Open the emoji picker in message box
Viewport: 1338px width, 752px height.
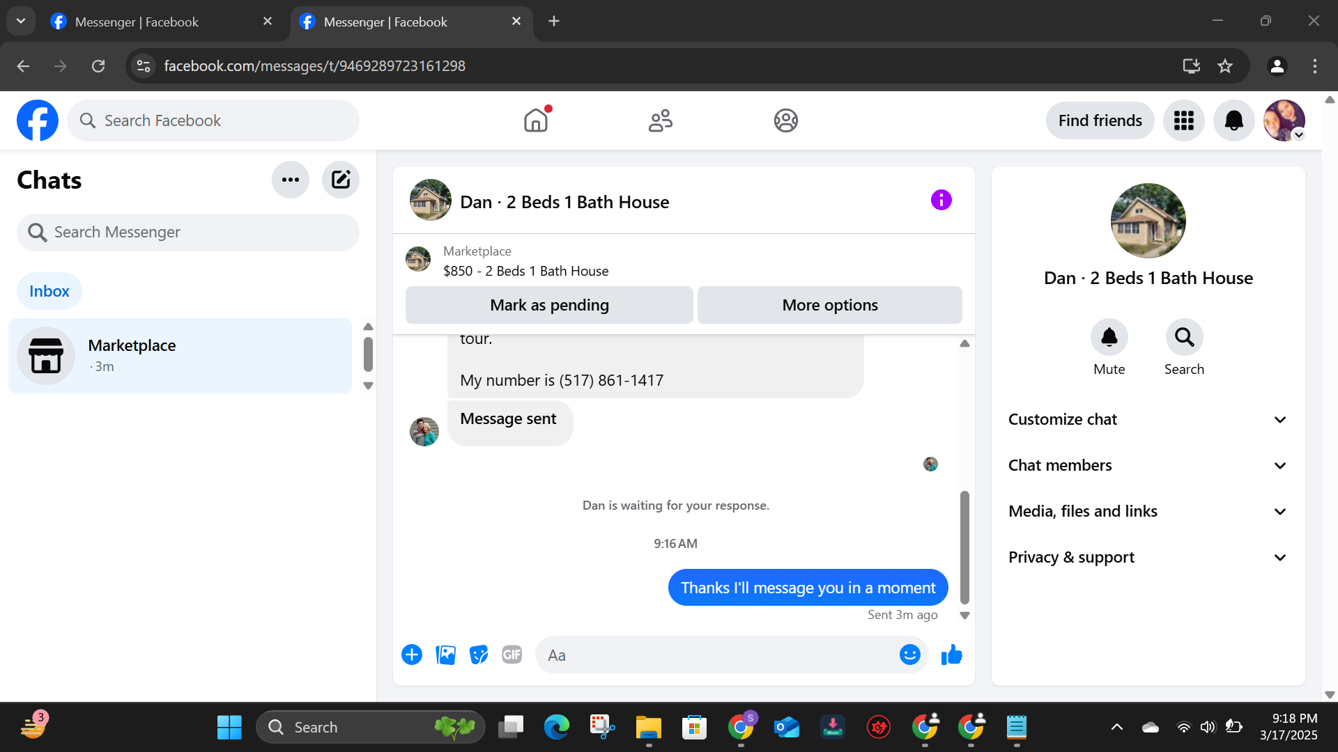(910, 655)
